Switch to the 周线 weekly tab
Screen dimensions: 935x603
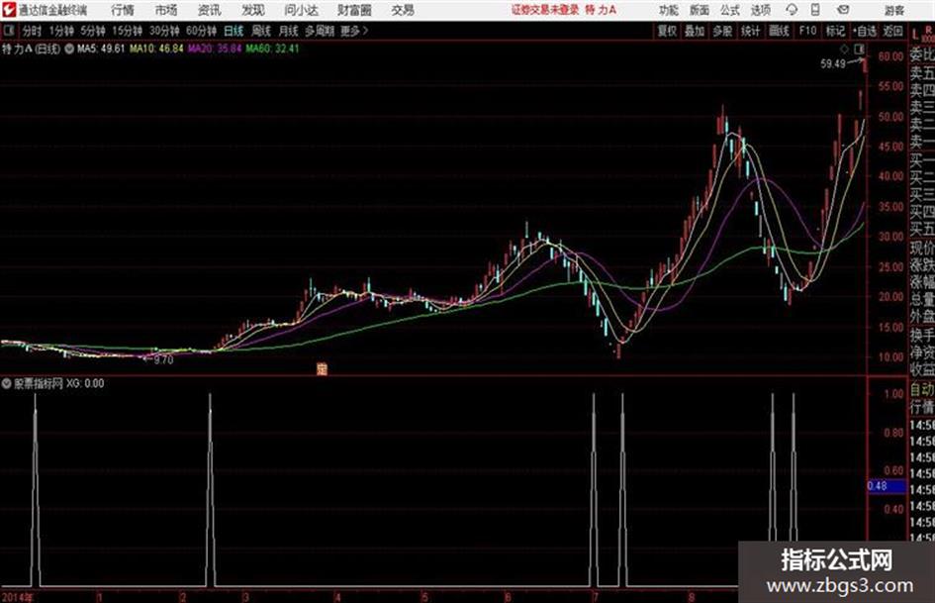click(261, 31)
